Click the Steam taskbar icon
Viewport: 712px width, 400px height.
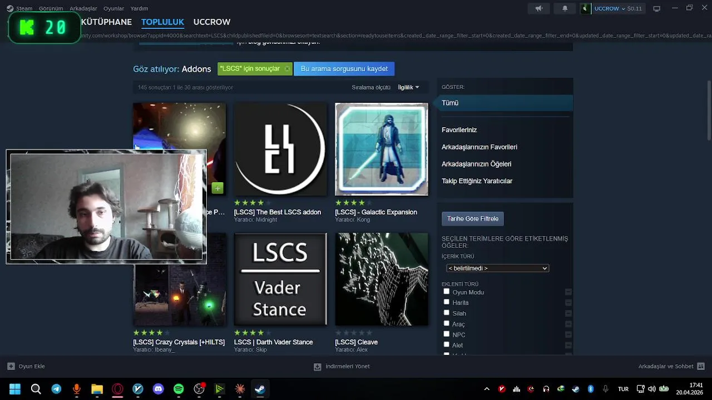coord(260,389)
